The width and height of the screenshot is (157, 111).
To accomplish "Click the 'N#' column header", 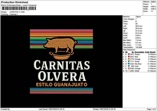I will tap(126, 52).
